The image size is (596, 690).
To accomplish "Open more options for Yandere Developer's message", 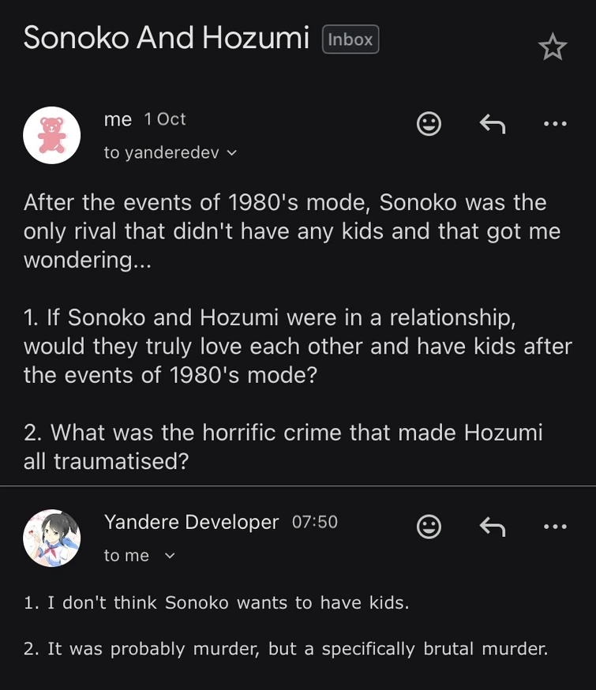I will coord(555,527).
